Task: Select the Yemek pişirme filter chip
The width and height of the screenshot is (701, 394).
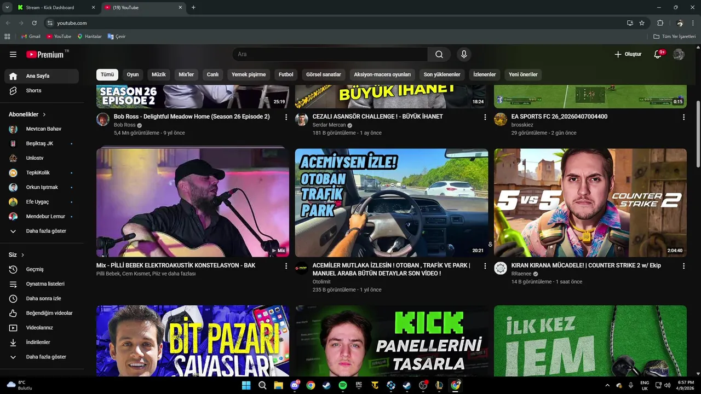Action: point(249,74)
